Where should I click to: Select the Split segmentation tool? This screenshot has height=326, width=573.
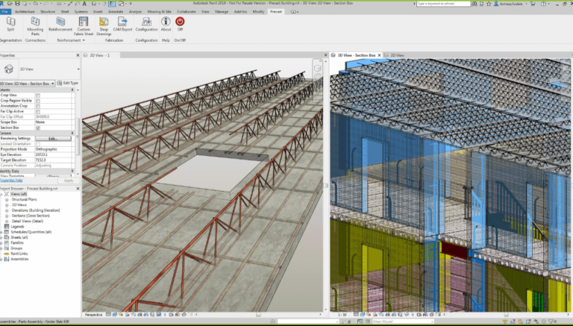(x=10, y=24)
